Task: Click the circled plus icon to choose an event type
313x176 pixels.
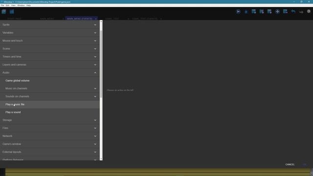Action: tap(277, 12)
